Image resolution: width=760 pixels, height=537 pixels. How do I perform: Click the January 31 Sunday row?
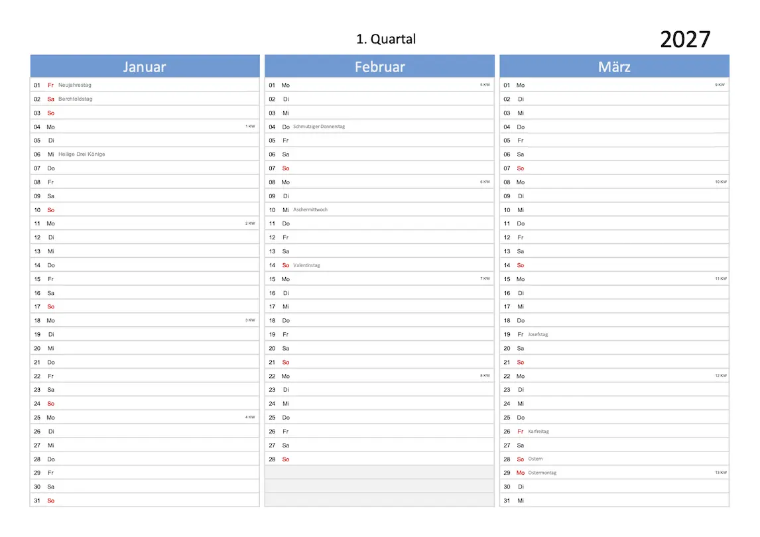coord(145,501)
